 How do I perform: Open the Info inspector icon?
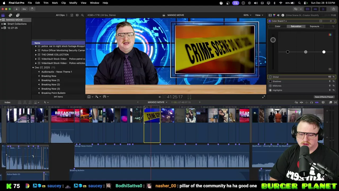coord(283,15)
